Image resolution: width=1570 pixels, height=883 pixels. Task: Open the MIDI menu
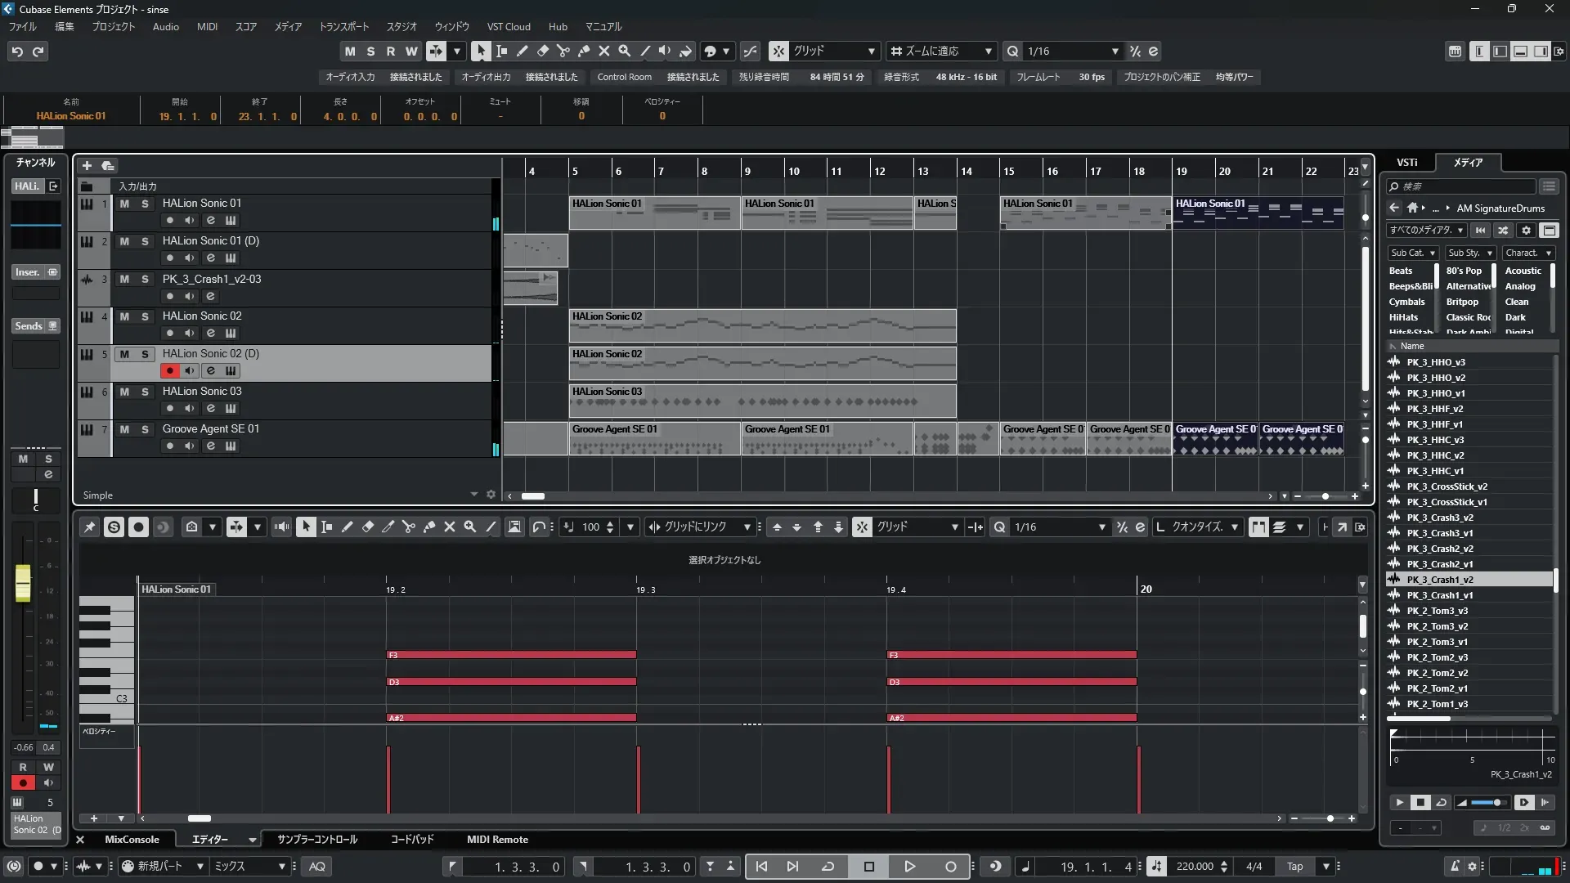(207, 26)
